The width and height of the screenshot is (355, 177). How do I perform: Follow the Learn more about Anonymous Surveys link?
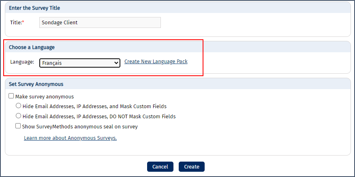point(71,138)
